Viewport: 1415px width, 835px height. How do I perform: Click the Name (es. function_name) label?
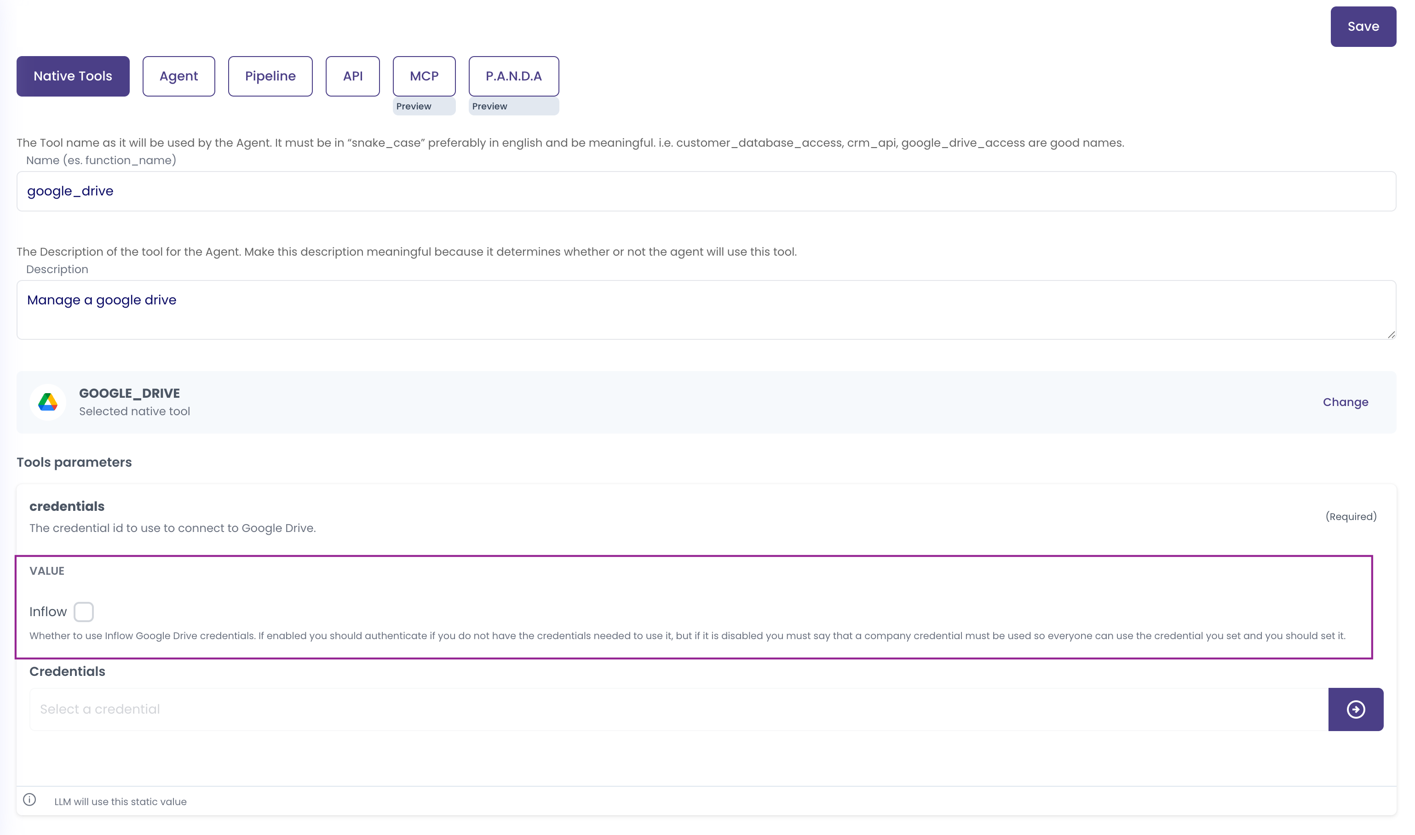(101, 160)
